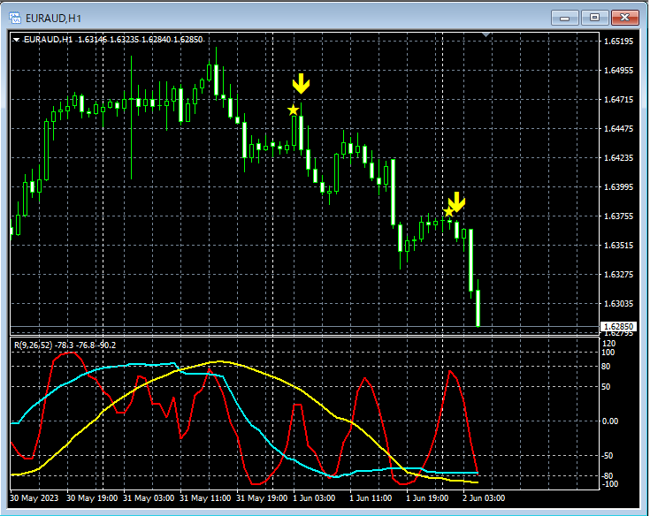Click the 1 Jun 19:00 time label
650x516 pixels.
click(x=427, y=497)
